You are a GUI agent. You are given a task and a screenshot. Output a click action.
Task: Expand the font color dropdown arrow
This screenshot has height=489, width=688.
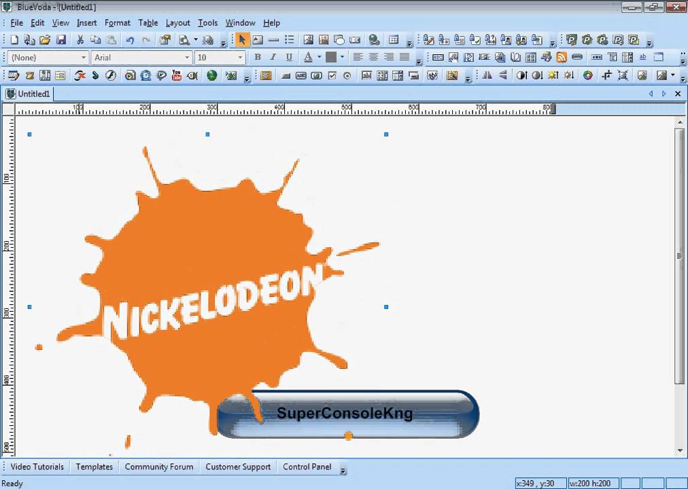(319, 58)
